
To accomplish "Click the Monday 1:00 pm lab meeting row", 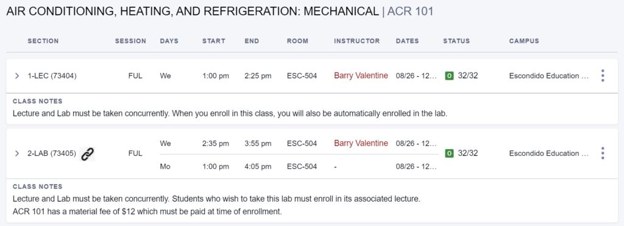I will point(299,167).
